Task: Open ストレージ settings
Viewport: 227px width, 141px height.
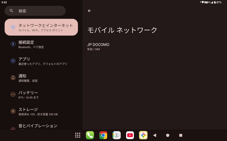Action: coord(41,111)
